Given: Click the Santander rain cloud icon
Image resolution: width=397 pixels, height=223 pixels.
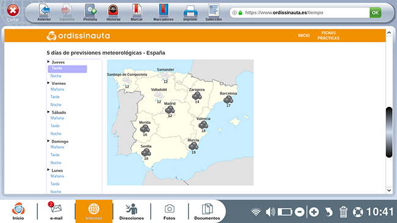Looking at the screenshot, I should coord(165,76).
